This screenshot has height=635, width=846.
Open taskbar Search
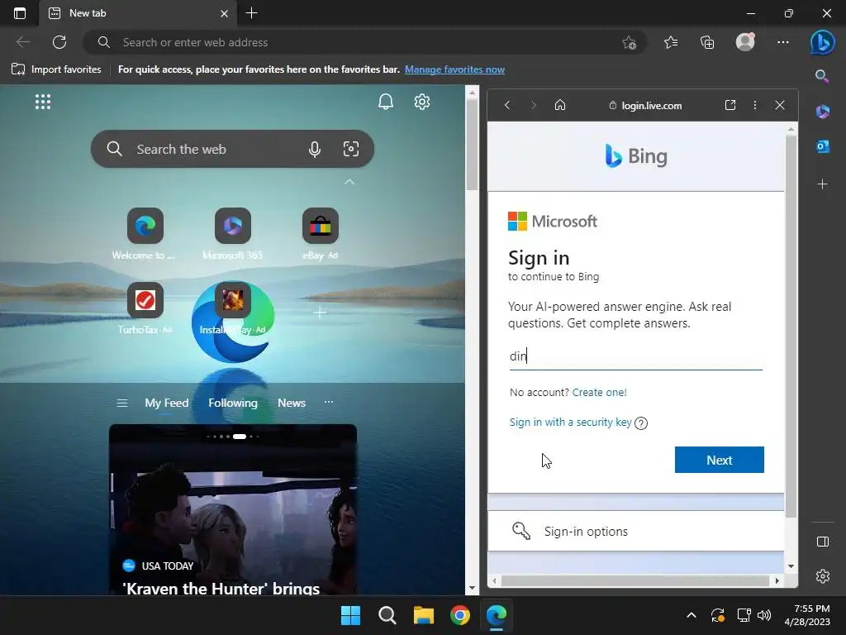(387, 615)
